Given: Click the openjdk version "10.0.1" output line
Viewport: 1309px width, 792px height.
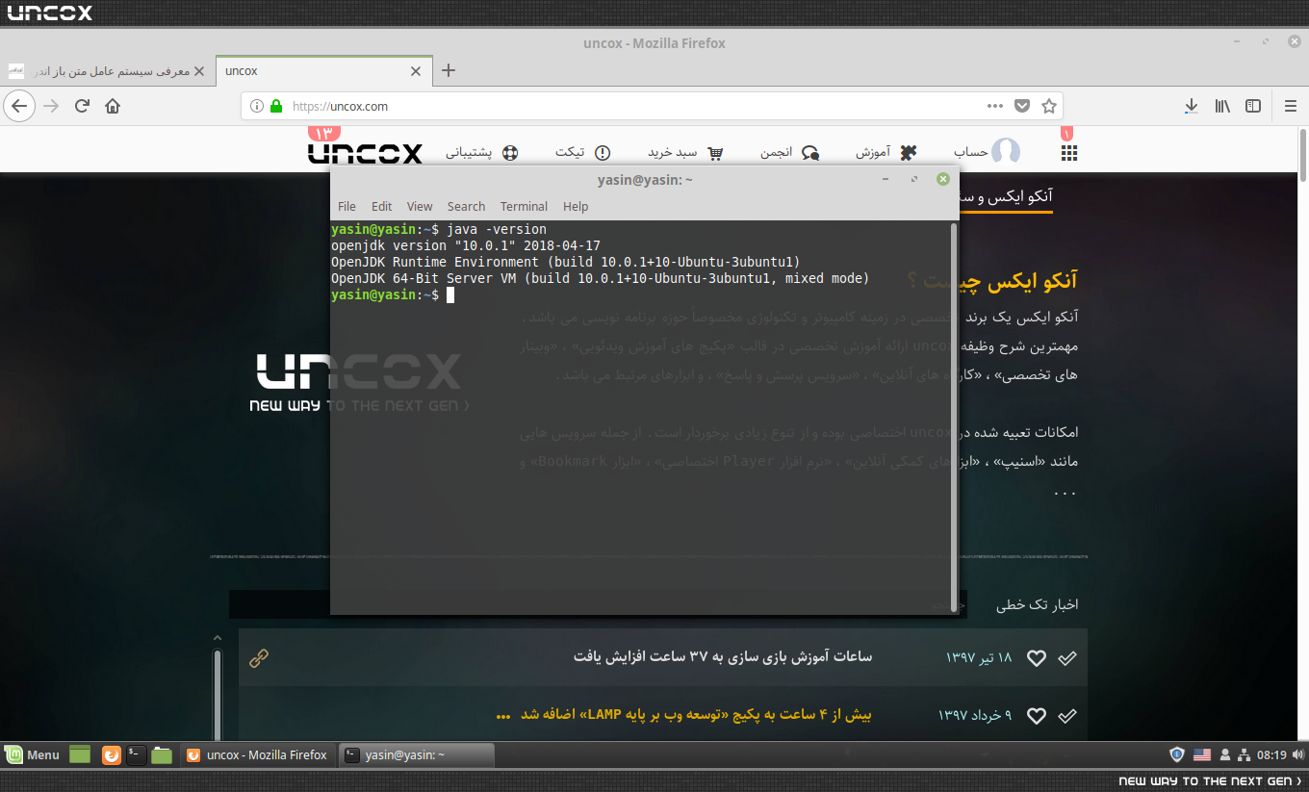Looking at the screenshot, I should [466, 245].
